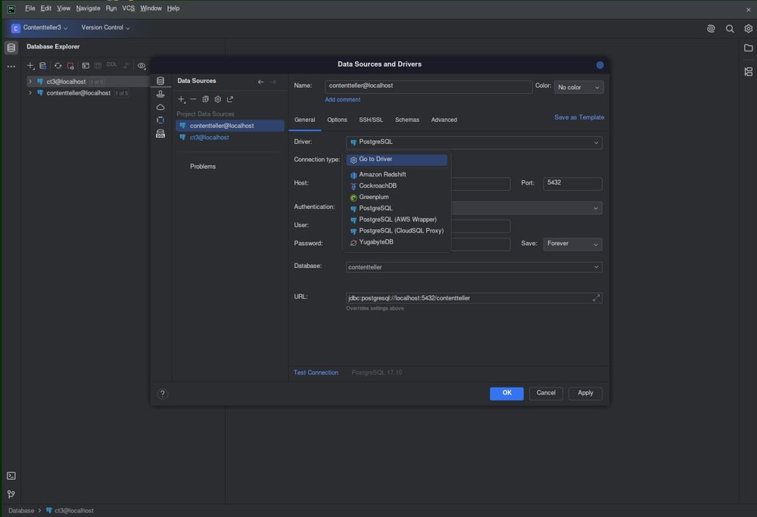The height and width of the screenshot is (517, 757).
Task: Click the Duplicate data source icon
Action: [x=205, y=99]
